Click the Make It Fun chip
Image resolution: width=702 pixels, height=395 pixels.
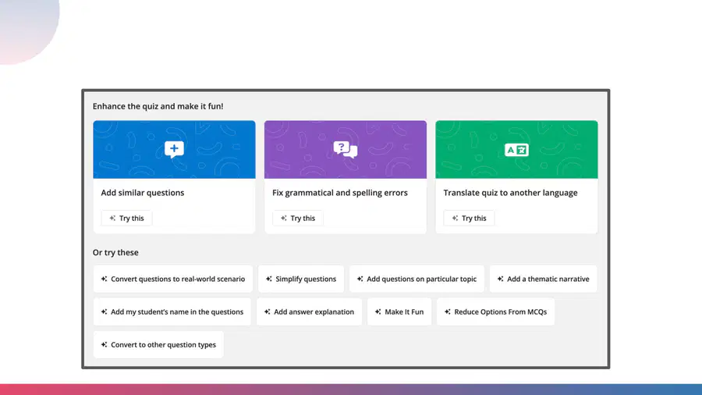(399, 311)
